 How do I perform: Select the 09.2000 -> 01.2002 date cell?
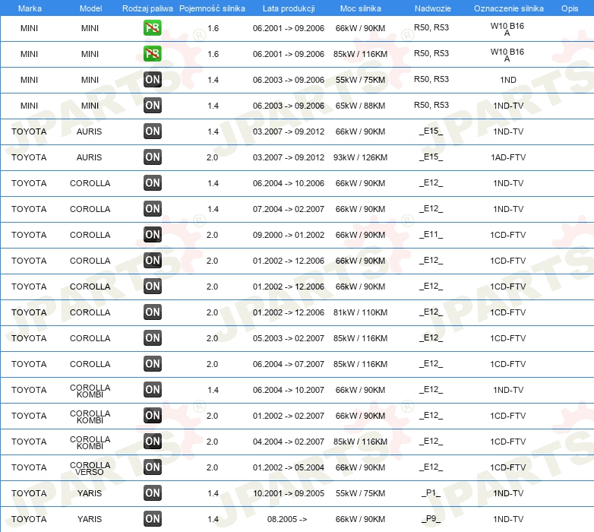pyautogui.click(x=289, y=235)
